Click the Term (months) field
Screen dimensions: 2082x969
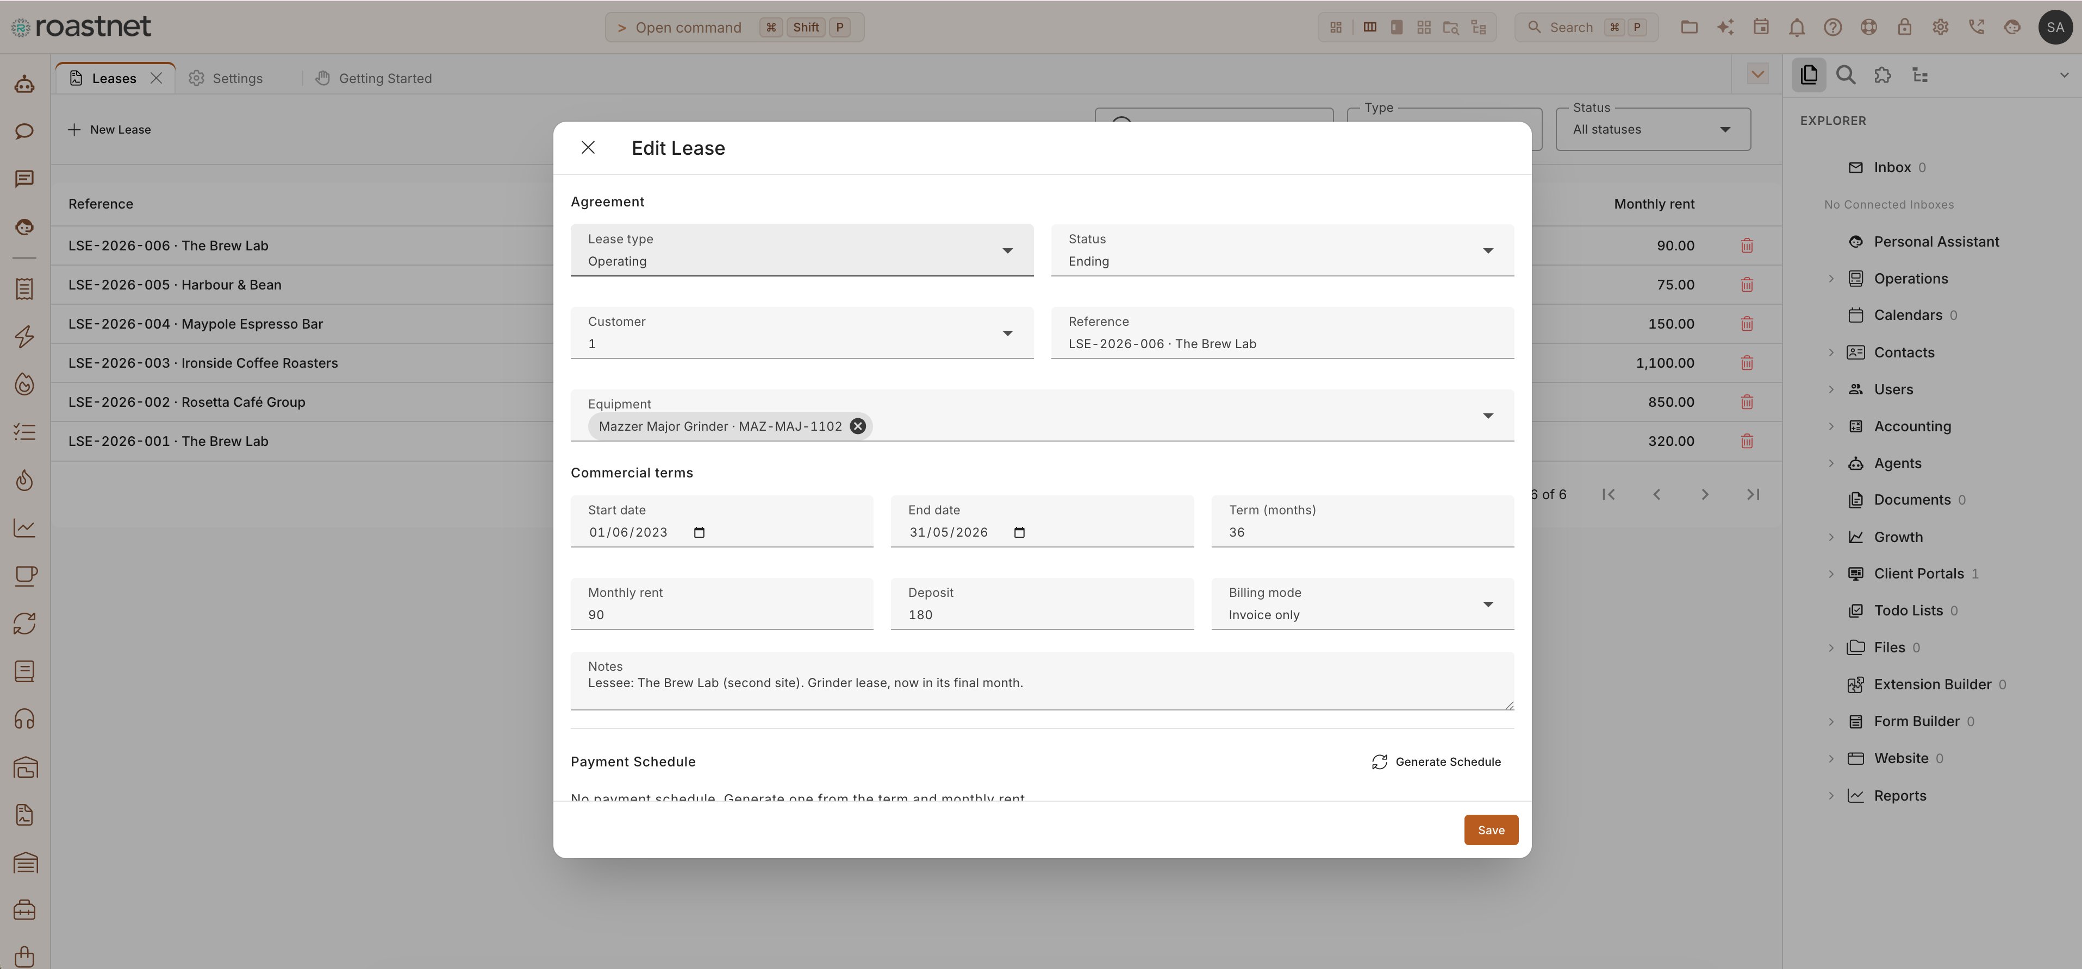coord(1362,521)
